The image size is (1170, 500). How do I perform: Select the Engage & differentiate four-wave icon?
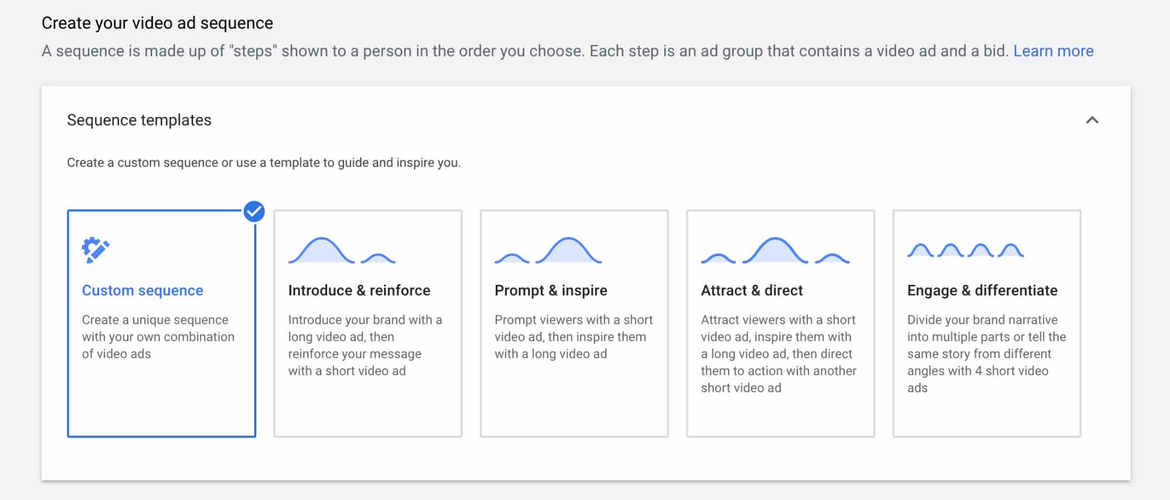click(965, 250)
